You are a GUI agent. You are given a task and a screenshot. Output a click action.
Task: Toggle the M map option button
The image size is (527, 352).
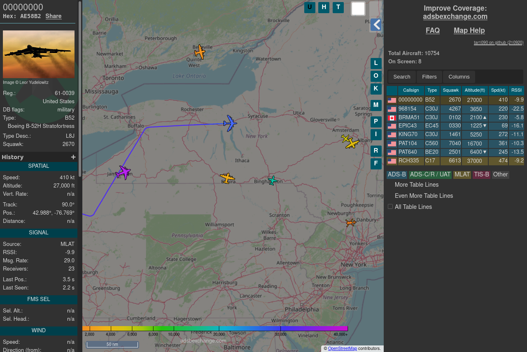pyautogui.click(x=376, y=105)
